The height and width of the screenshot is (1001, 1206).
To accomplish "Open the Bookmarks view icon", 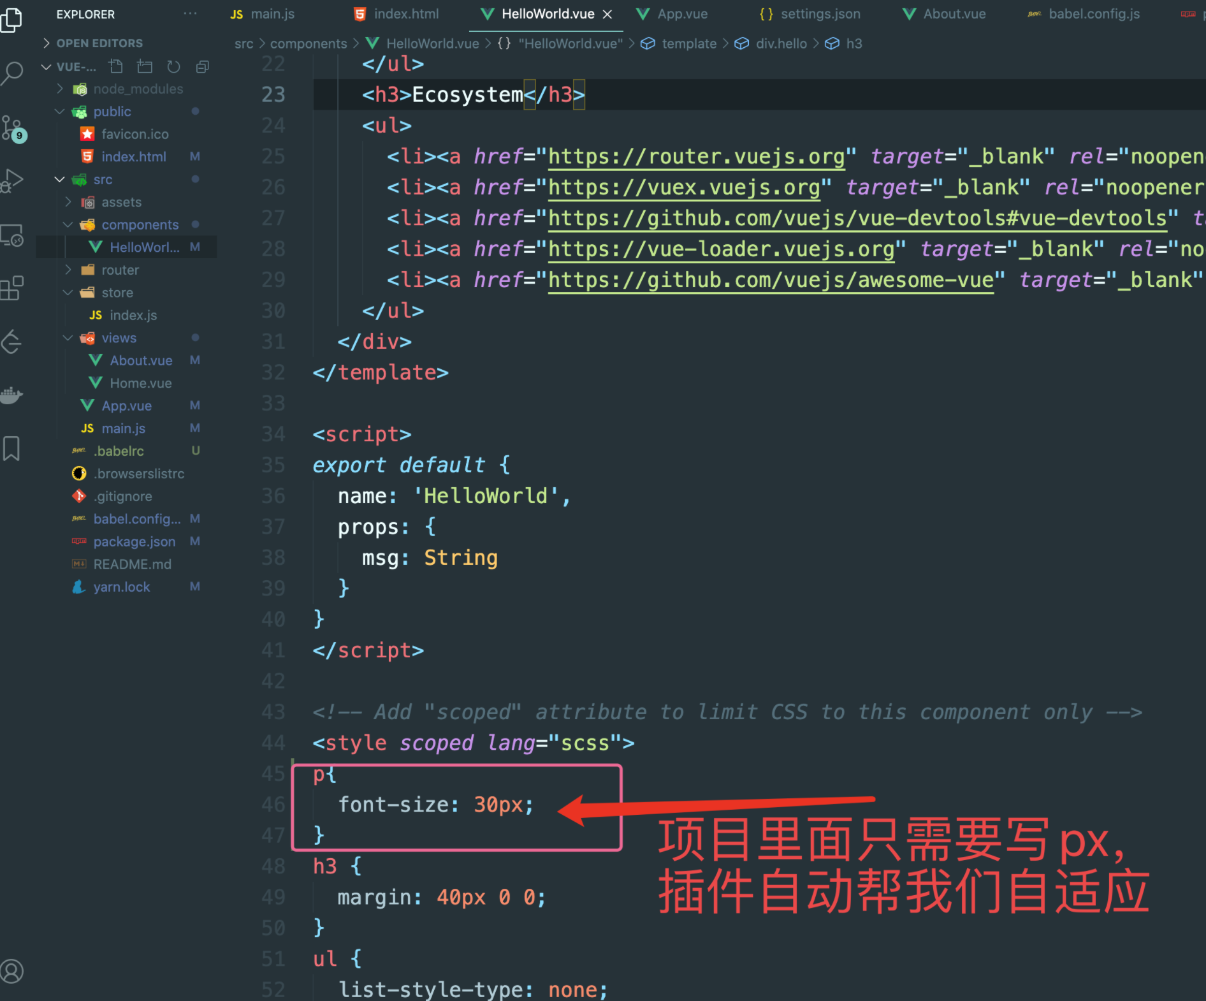I will pos(11,448).
